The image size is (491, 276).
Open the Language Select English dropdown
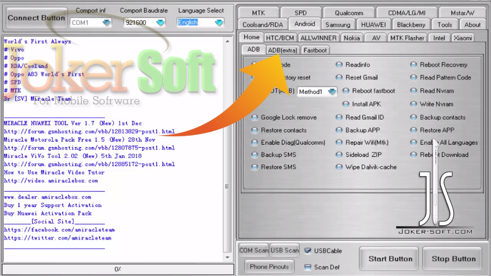click(x=200, y=23)
